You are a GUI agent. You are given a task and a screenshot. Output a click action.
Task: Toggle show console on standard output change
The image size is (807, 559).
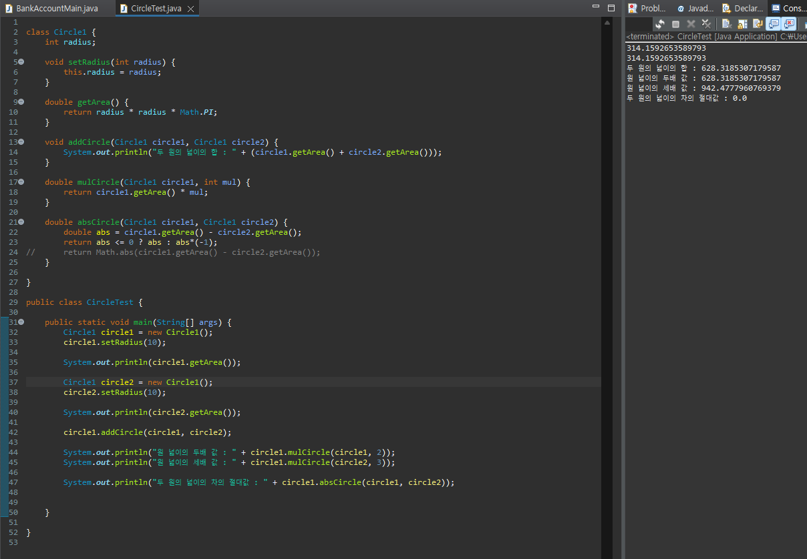coord(773,24)
